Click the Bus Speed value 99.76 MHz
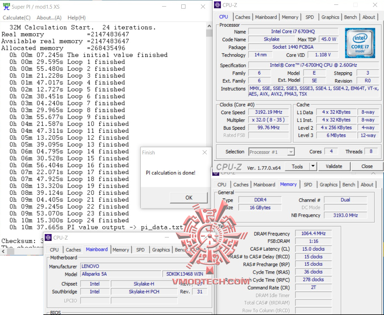The image size is (384, 315). tap(268, 128)
